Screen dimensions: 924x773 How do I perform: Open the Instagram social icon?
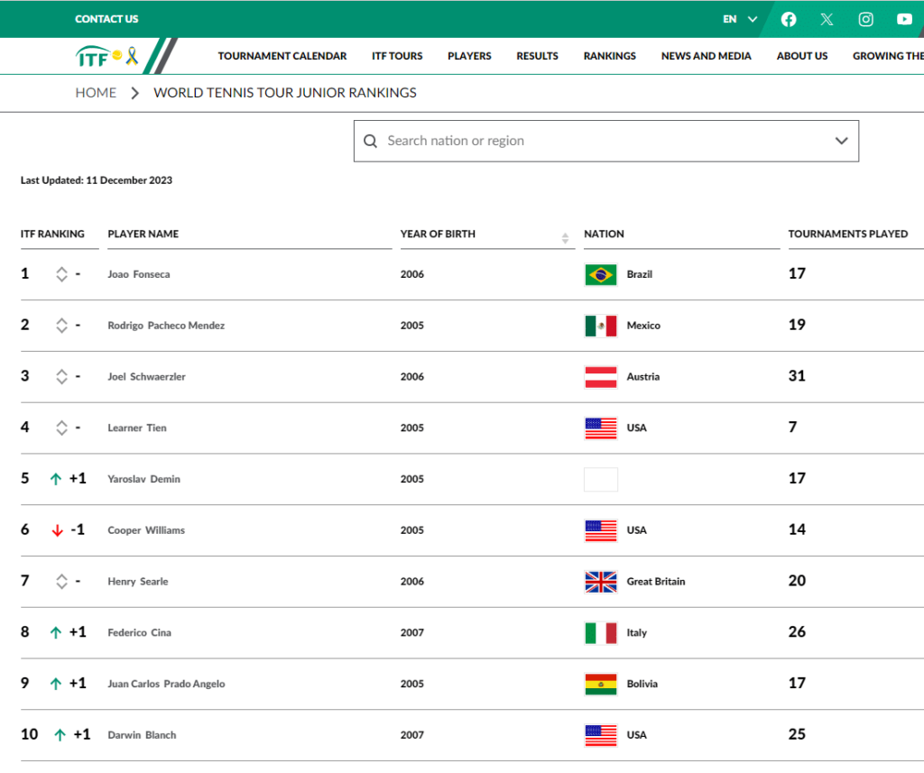(865, 19)
